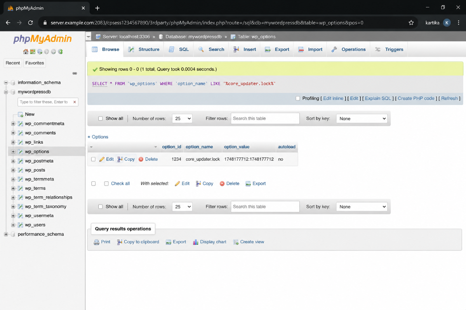Open the upper Sort by key dropdown

point(362,119)
